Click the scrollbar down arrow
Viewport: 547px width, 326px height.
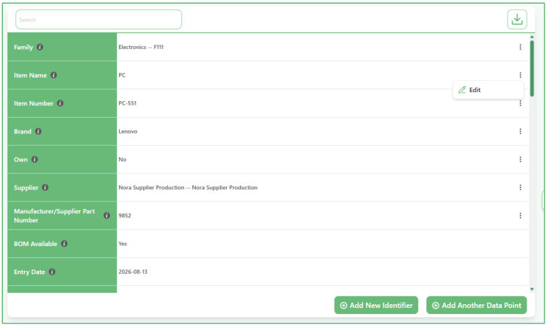point(532,289)
